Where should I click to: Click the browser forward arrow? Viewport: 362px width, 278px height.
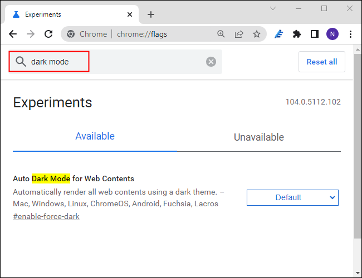[x=31, y=34]
